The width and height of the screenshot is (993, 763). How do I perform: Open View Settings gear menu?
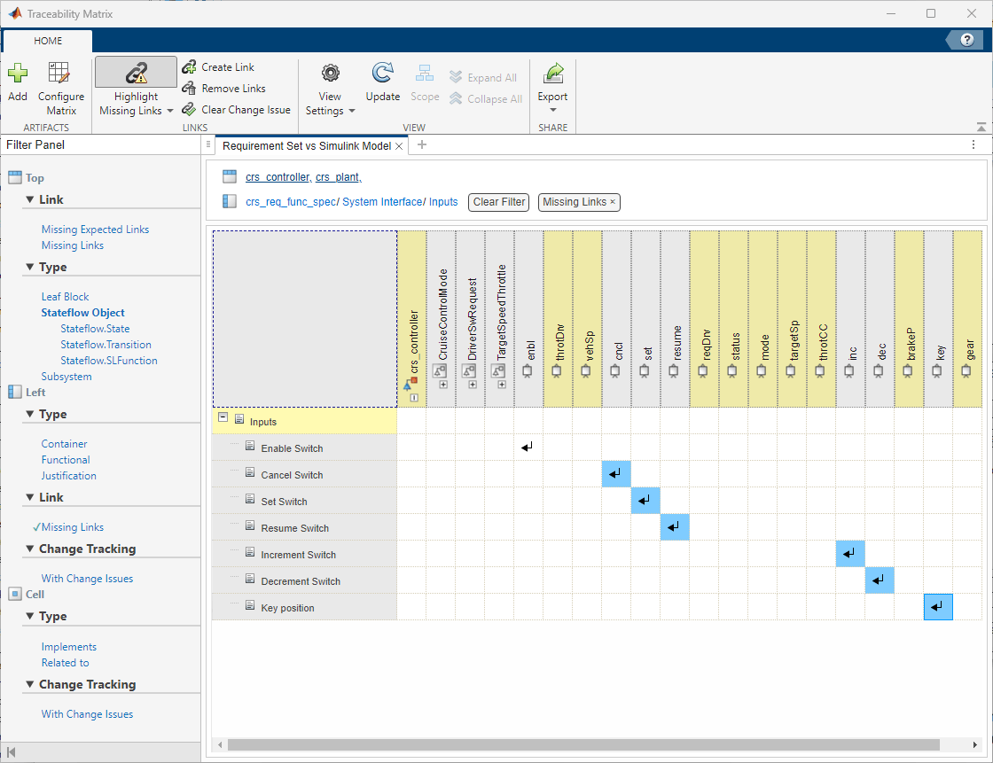(330, 89)
